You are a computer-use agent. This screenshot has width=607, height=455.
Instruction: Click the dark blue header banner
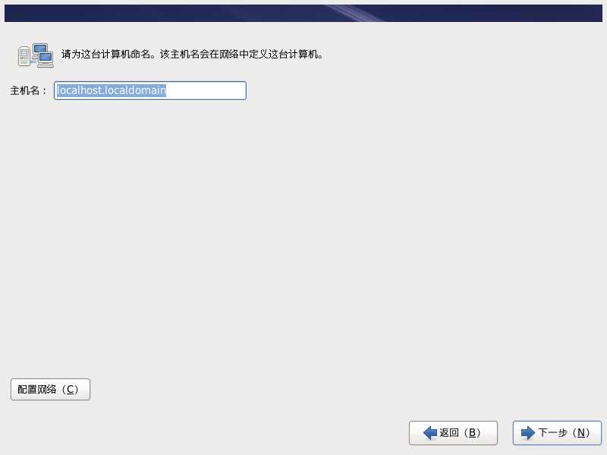point(303,13)
